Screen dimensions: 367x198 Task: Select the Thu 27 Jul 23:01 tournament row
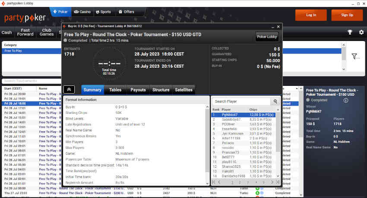[150, 193]
